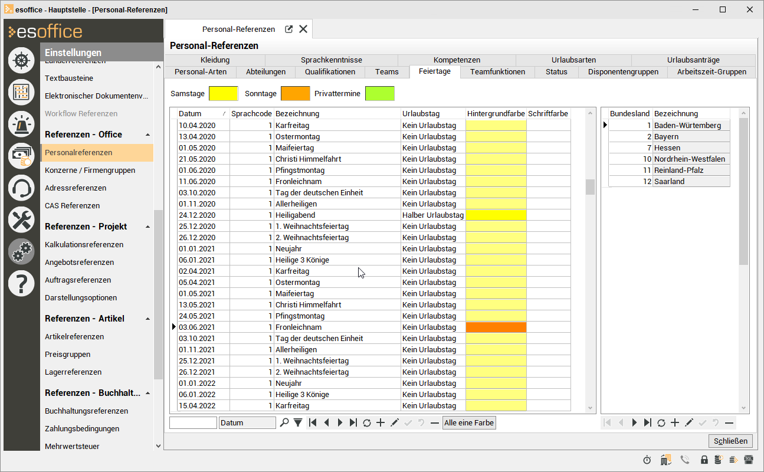Image resolution: width=764 pixels, height=472 pixels.
Task: Jump to last record in Bundesland grid
Action: click(648, 422)
